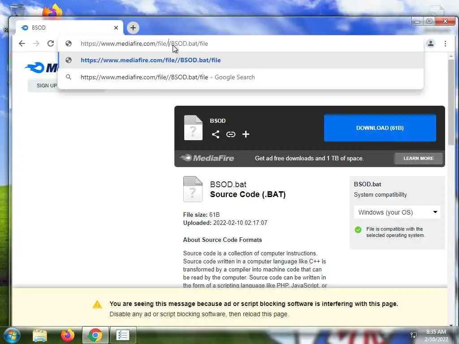459x344 pixels.
Task: Choose the blue mediafire URL suggestion
Action: pos(241,60)
